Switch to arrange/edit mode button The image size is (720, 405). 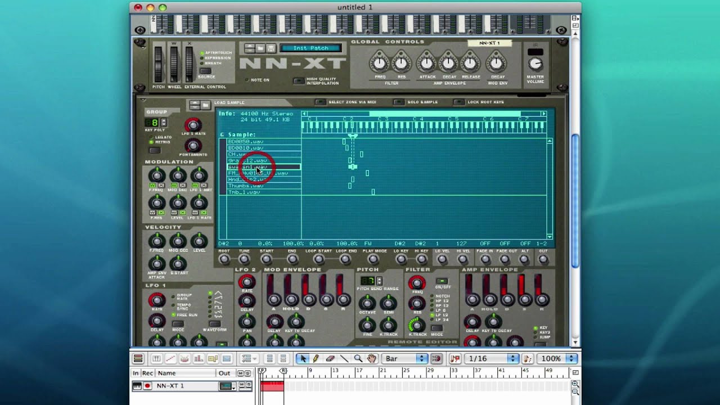(x=138, y=358)
